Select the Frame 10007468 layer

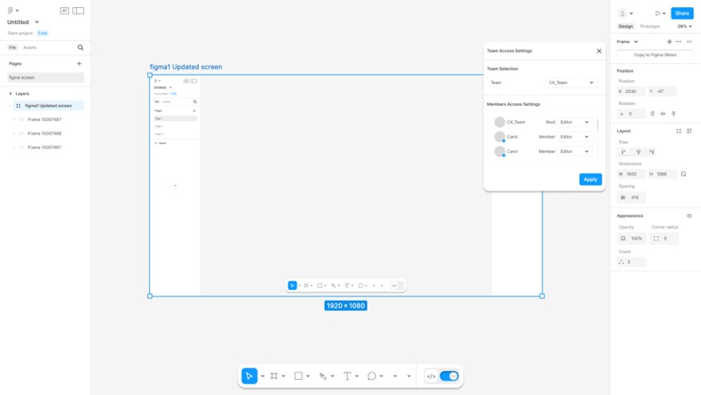[44, 134]
